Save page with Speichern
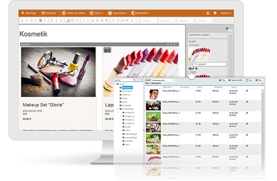Viewport: 277px width, 181px height. pyautogui.click(x=117, y=13)
